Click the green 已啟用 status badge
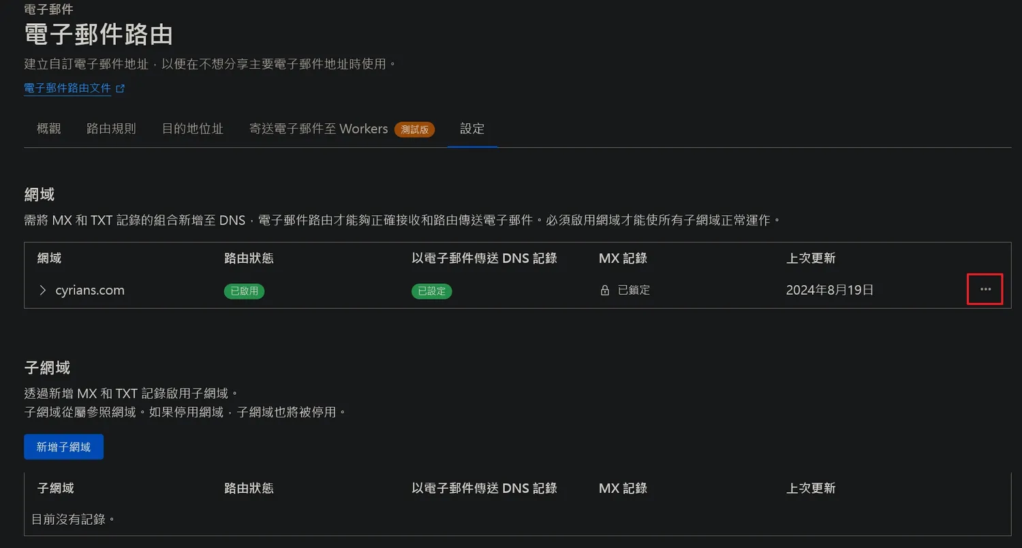This screenshot has height=548, width=1022. [x=244, y=291]
